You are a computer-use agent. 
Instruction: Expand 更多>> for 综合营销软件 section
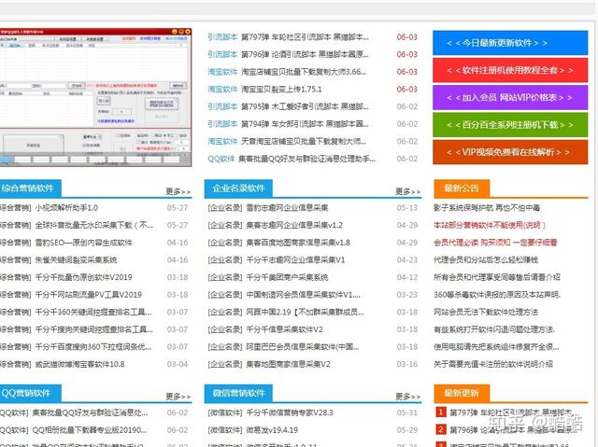pos(178,191)
